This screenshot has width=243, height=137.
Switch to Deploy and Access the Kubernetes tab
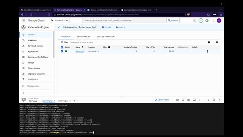(103, 10)
